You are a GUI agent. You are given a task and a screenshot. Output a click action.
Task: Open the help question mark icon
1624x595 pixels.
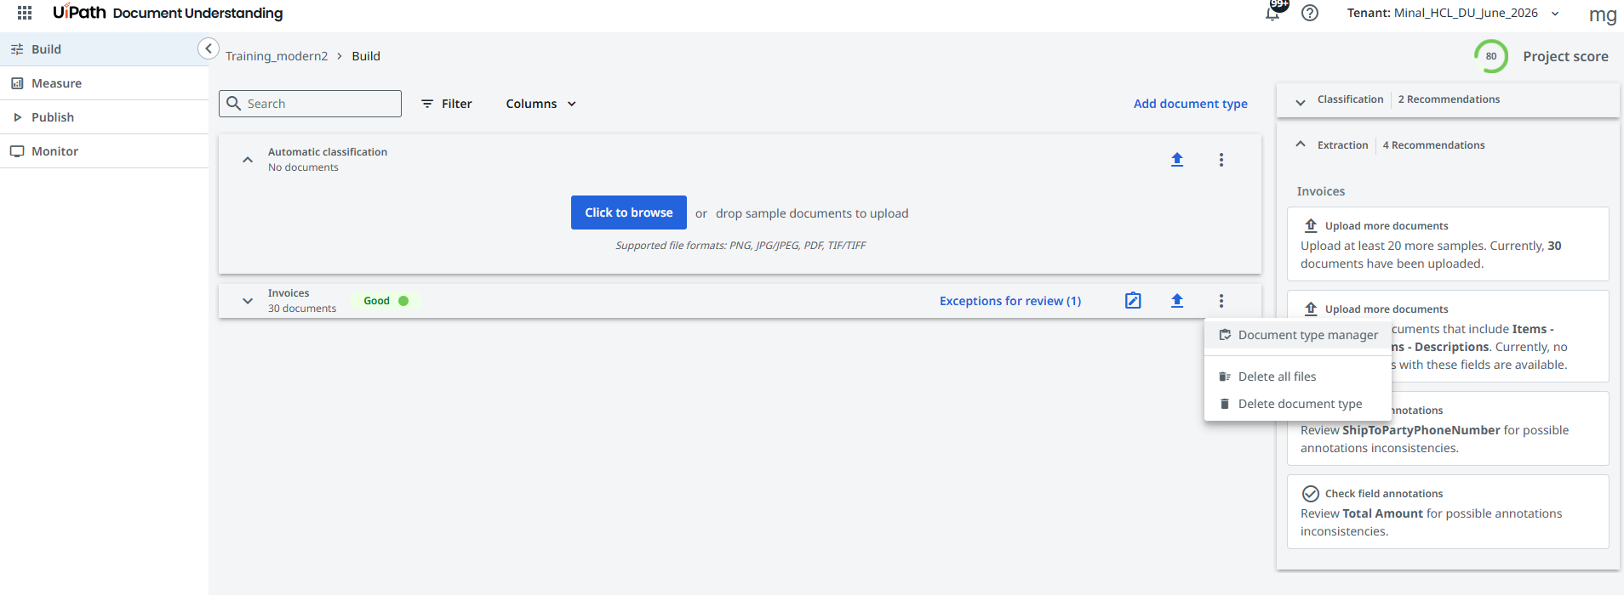(x=1310, y=13)
